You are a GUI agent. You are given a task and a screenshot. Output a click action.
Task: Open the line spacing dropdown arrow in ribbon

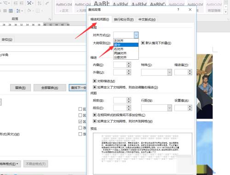tap(22, 11)
